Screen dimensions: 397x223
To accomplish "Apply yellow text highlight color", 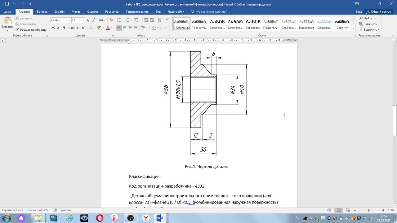I will tap(99, 28).
